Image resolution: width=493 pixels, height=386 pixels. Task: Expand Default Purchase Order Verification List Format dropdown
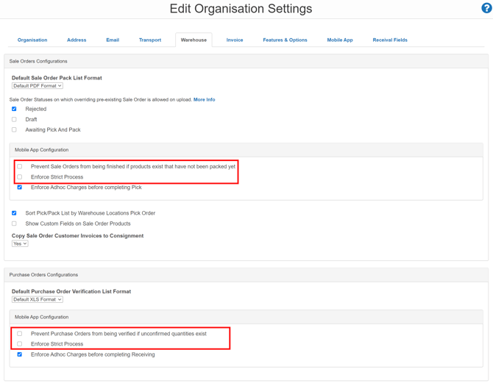click(37, 299)
